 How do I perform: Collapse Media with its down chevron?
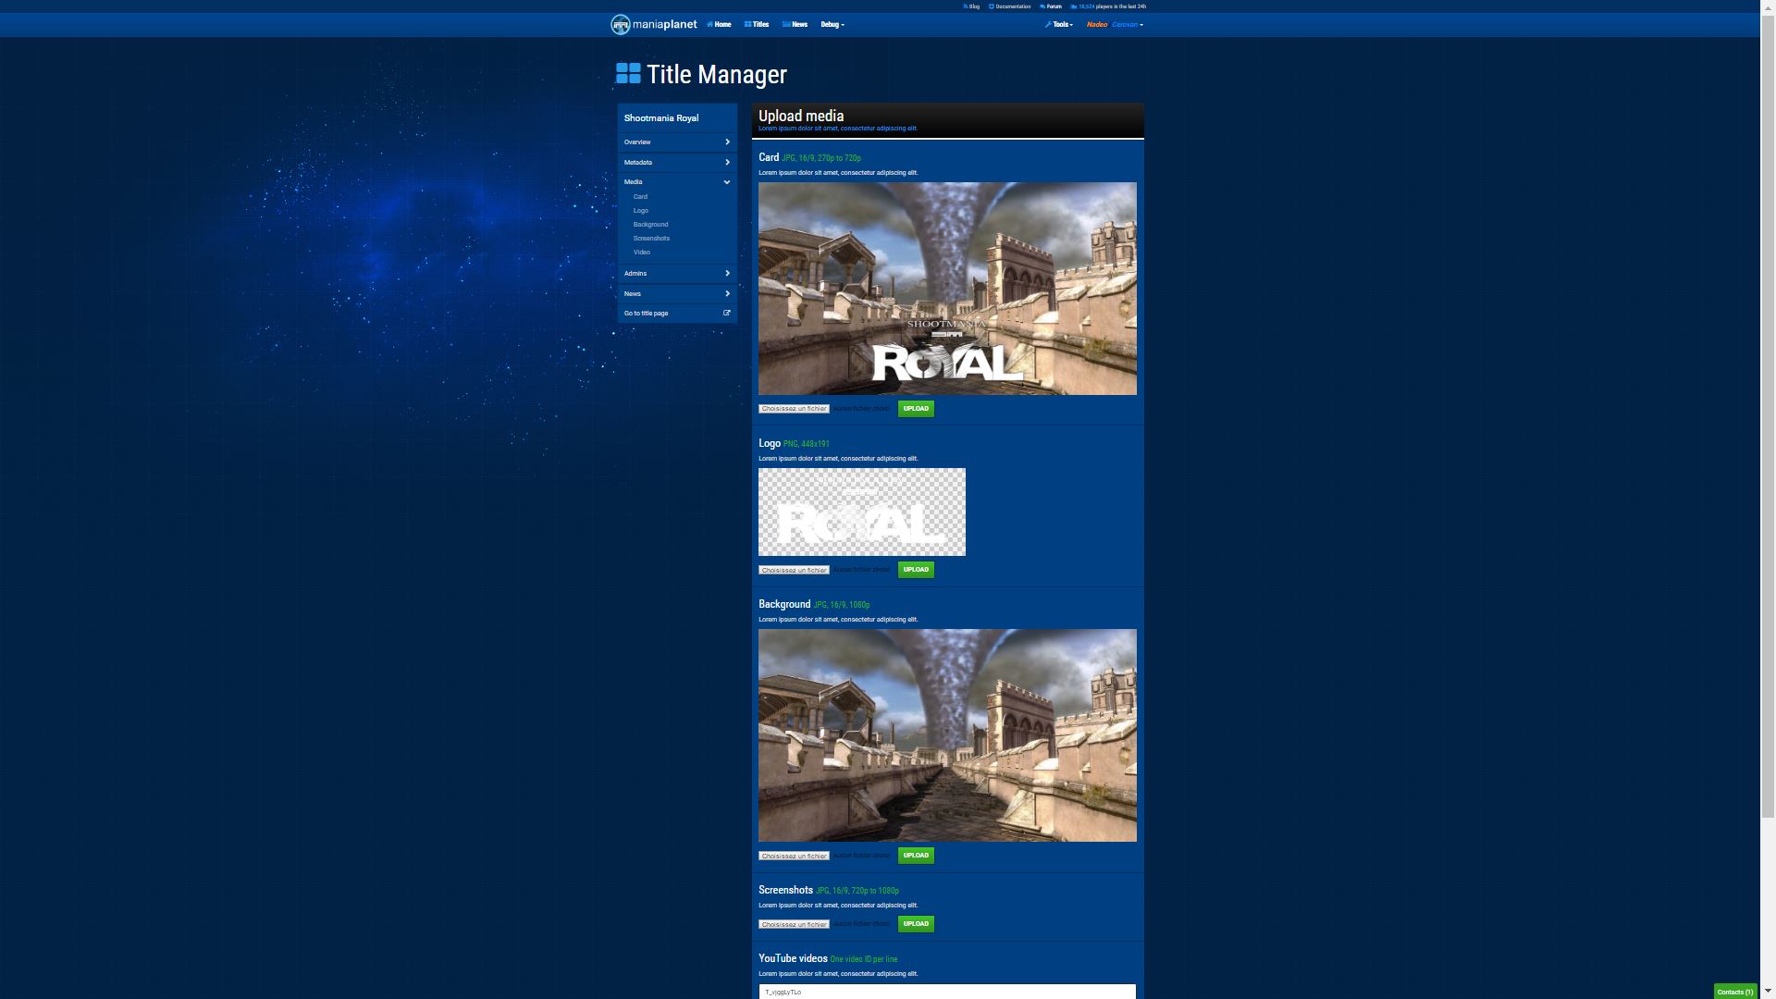point(727,182)
